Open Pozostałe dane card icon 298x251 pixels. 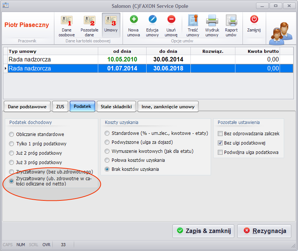[x=89, y=21]
